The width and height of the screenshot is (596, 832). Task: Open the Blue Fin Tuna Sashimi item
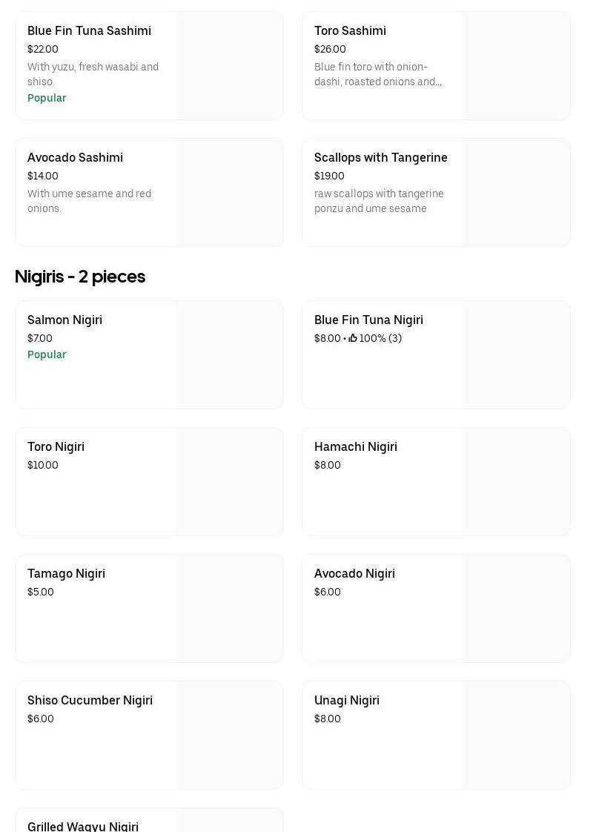(x=89, y=31)
